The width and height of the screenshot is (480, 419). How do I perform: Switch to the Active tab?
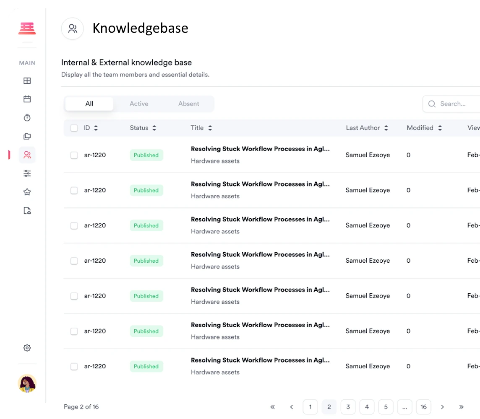point(139,104)
